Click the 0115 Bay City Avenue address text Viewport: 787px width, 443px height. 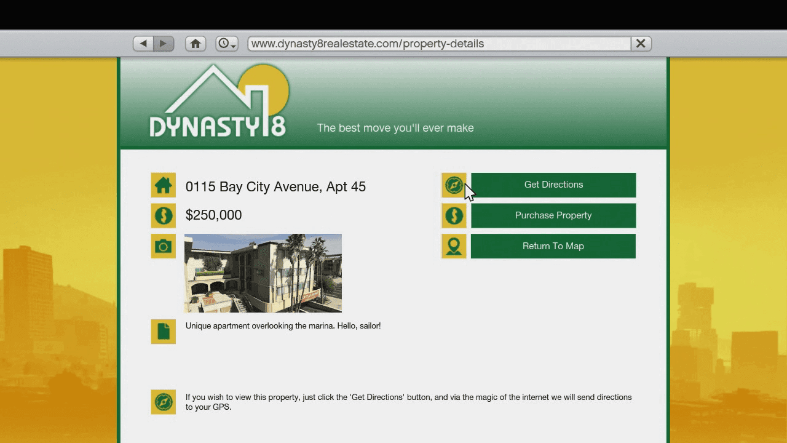(x=275, y=187)
